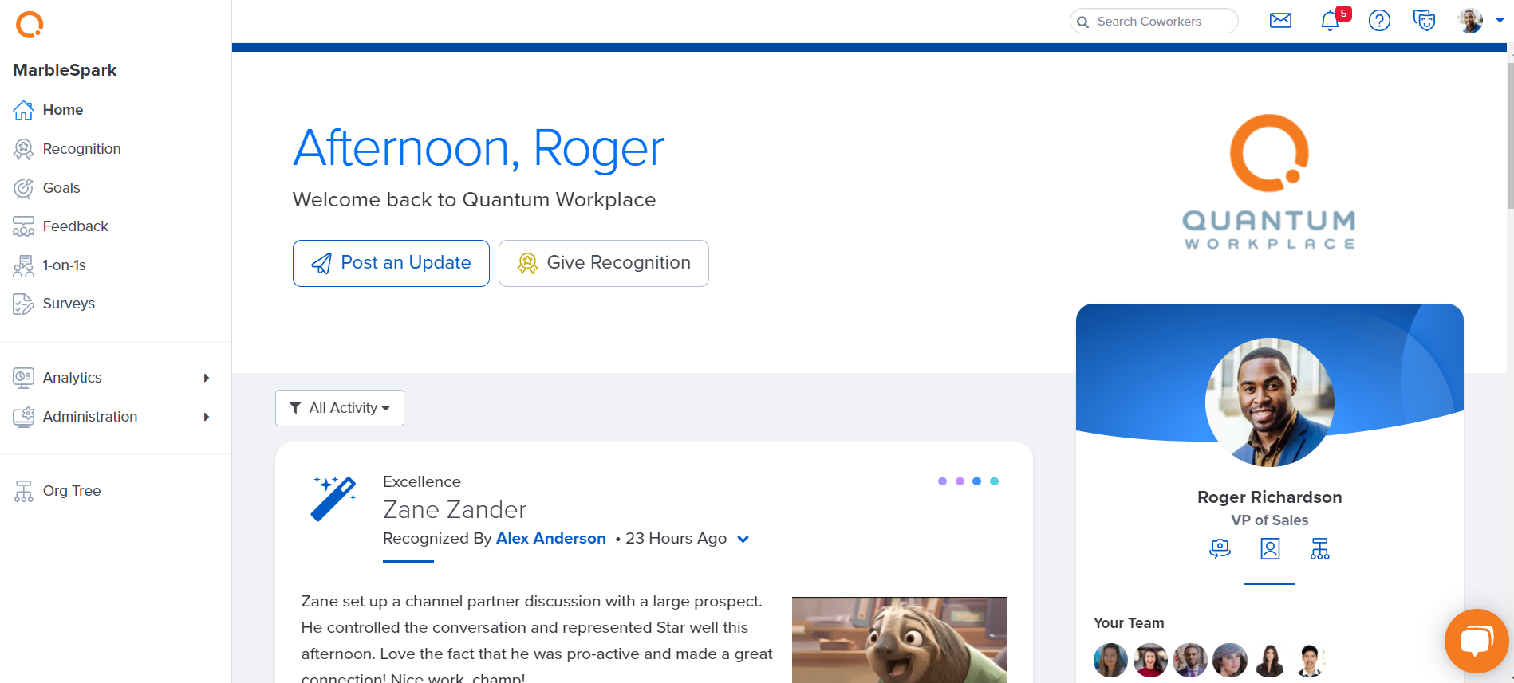Click the MarbleSpark organization name
This screenshot has width=1514, height=683.
coord(65,70)
